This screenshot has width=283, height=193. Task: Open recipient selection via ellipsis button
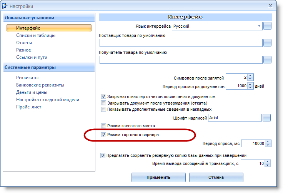point(267,60)
